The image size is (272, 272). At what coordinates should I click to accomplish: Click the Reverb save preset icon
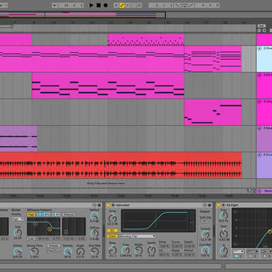(99, 205)
